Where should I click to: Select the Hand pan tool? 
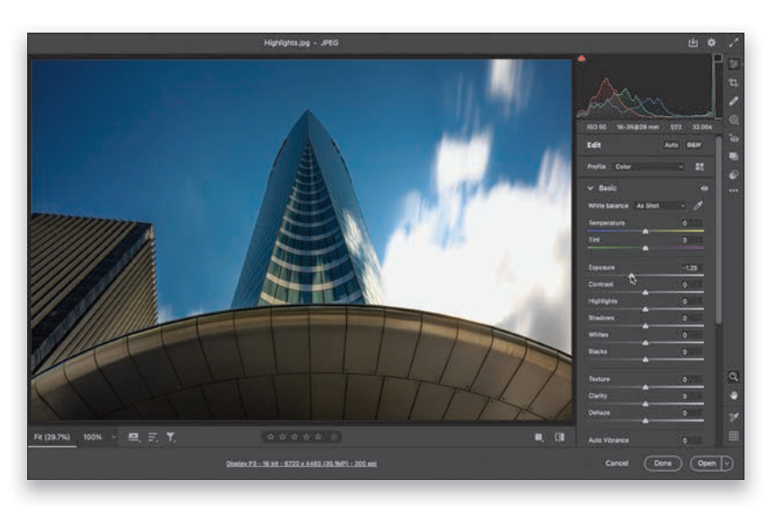point(733,396)
